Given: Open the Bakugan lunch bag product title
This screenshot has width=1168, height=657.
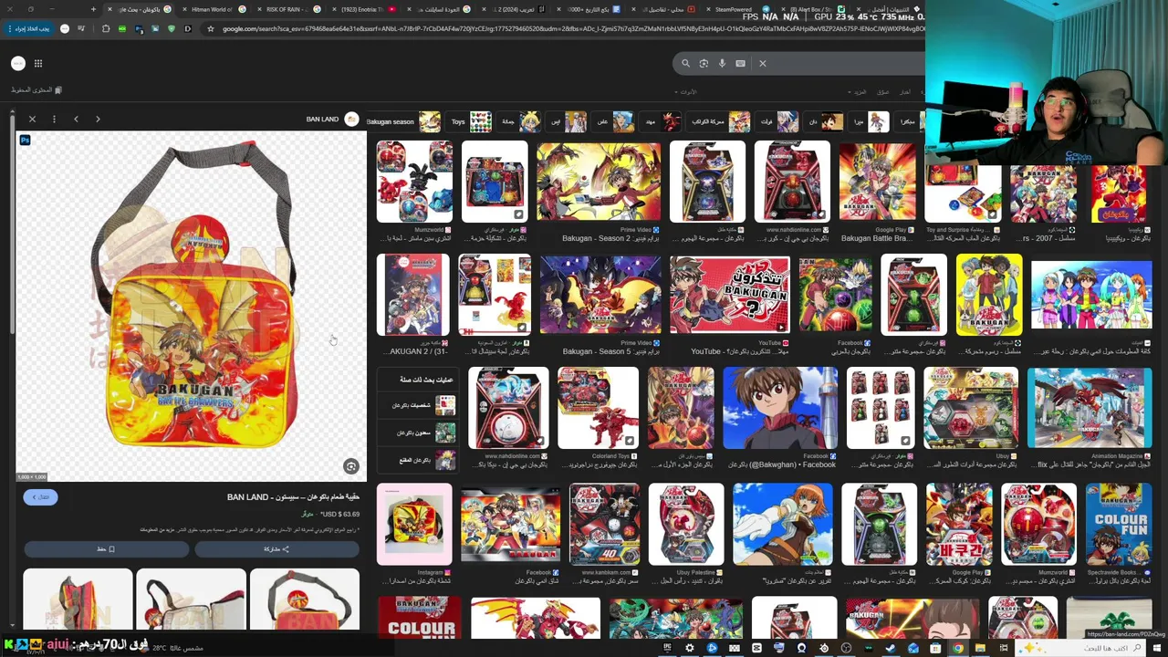Looking at the screenshot, I should [x=293, y=497].
